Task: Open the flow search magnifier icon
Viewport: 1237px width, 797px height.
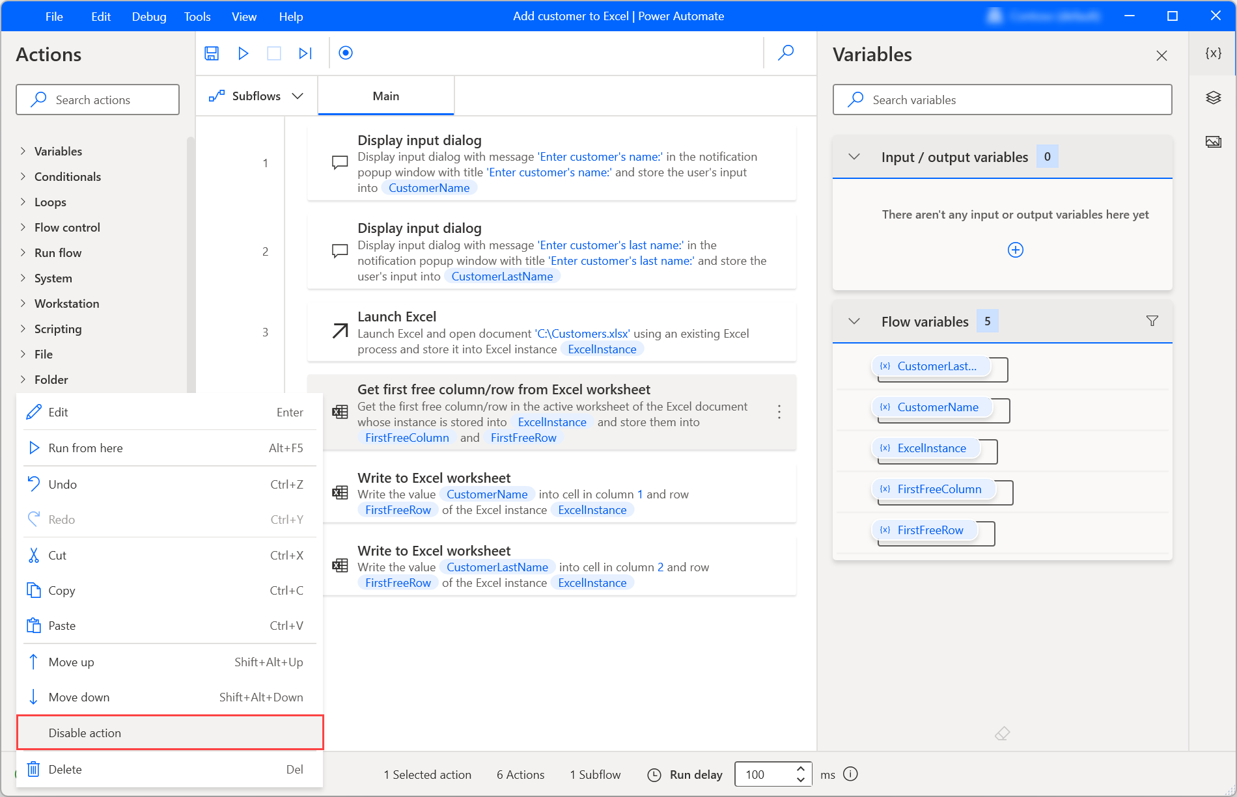Action: pos(786,53)
